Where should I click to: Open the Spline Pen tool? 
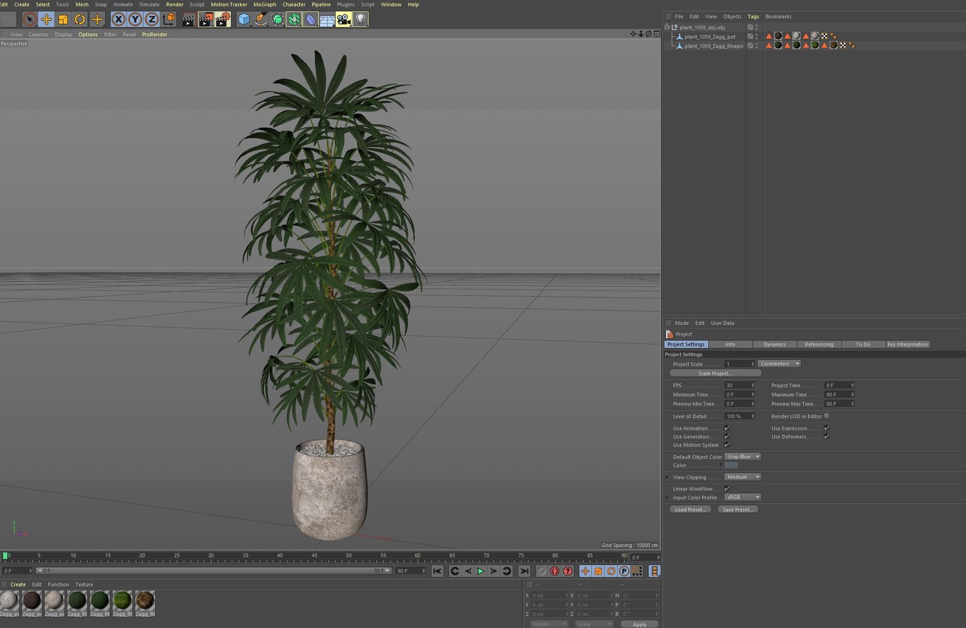coord(261,19)
